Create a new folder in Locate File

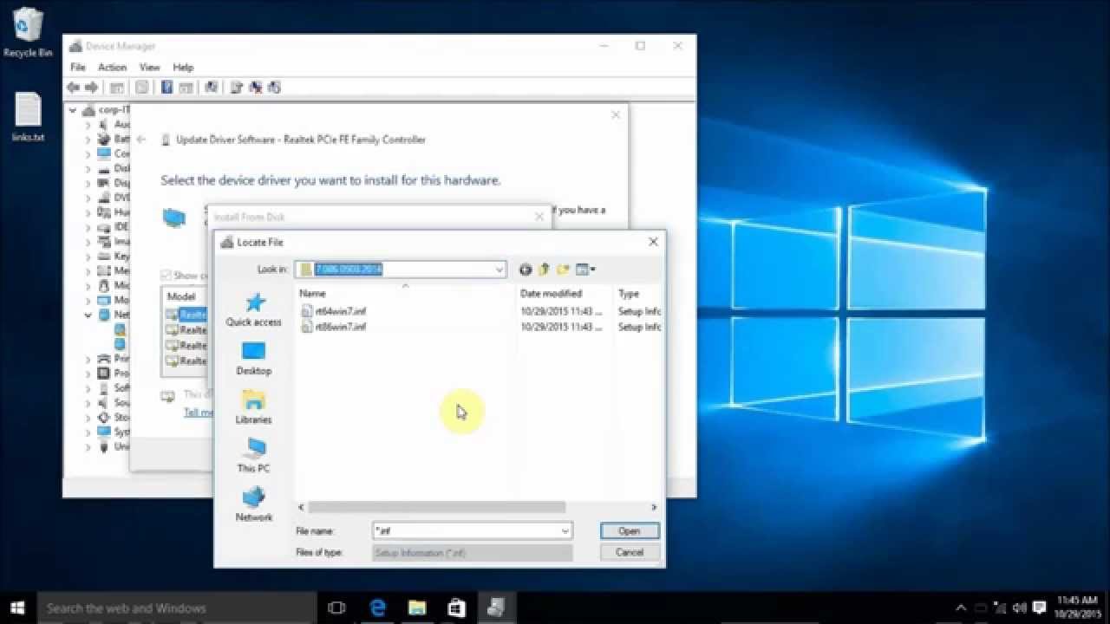(564, 270)
